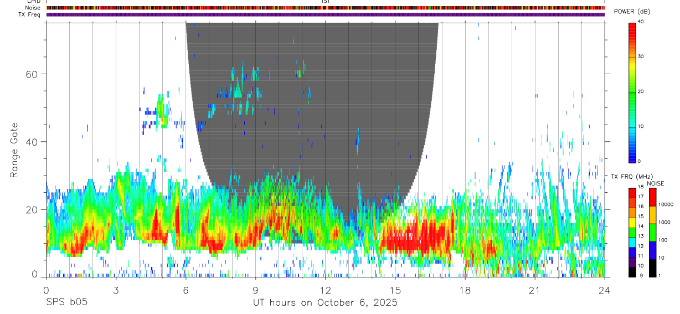680x314 pixels.
Task: Click the 16 MHz label in TX FRQ legend
Action: (641, 206)
